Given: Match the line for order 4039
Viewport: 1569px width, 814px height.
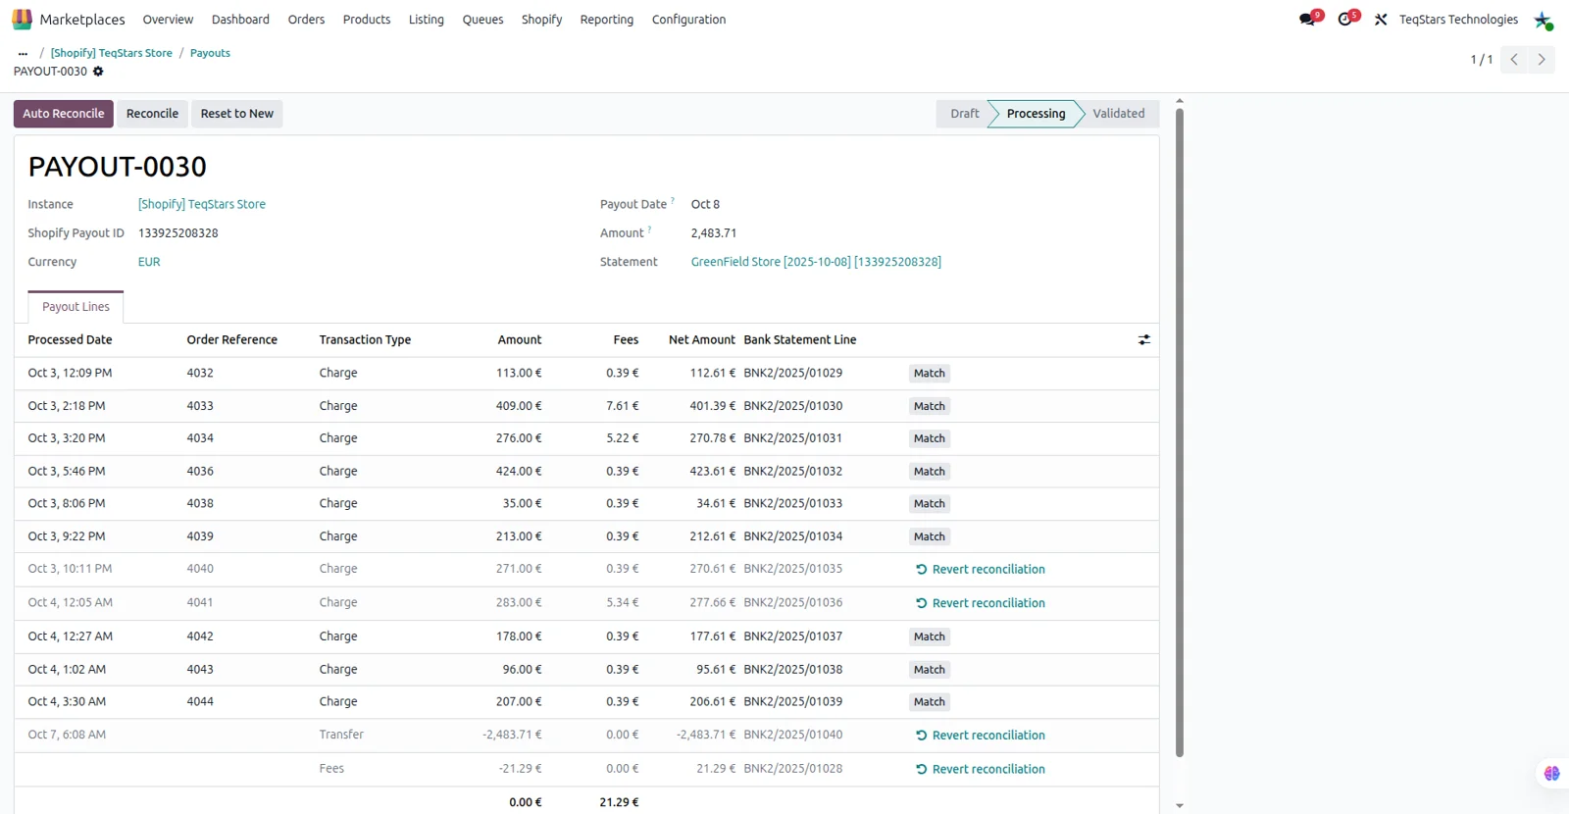Looking at the screenshot, I should pos(930,536).
